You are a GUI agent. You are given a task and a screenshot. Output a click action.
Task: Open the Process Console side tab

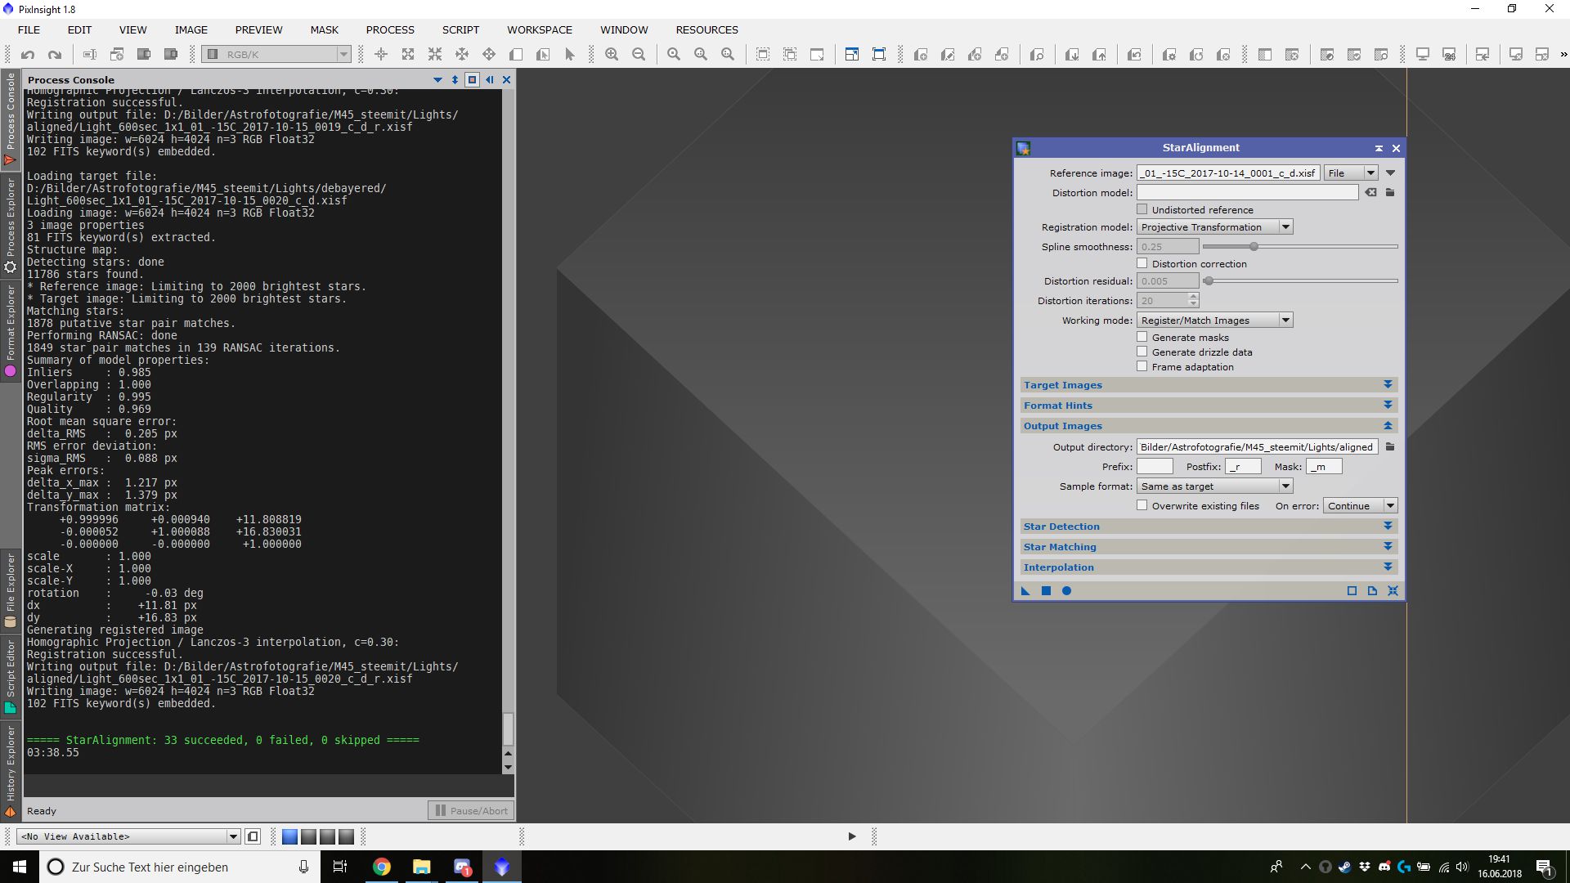tap(11, 120)
